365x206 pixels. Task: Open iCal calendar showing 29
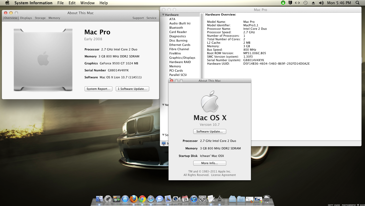click(185, 199)
